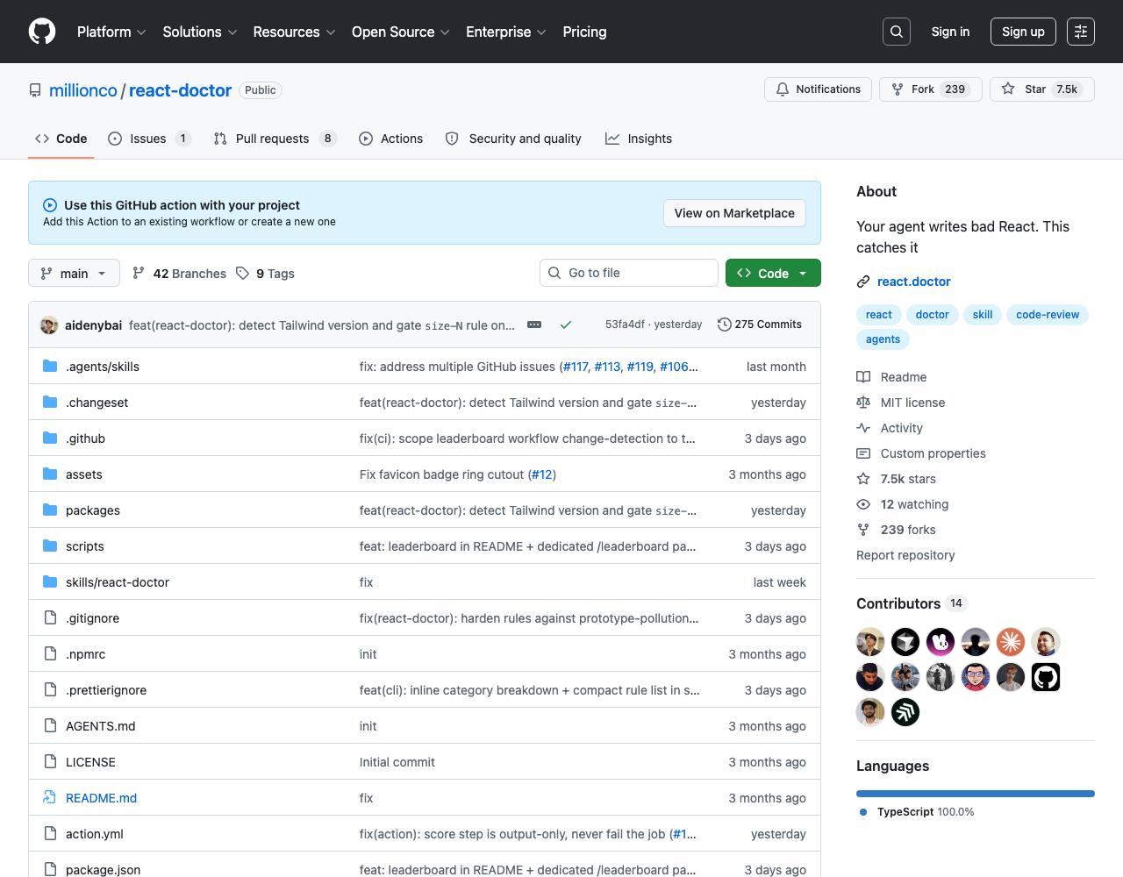
Task: Open the Security and quality tab
Action: click(513, 139)
